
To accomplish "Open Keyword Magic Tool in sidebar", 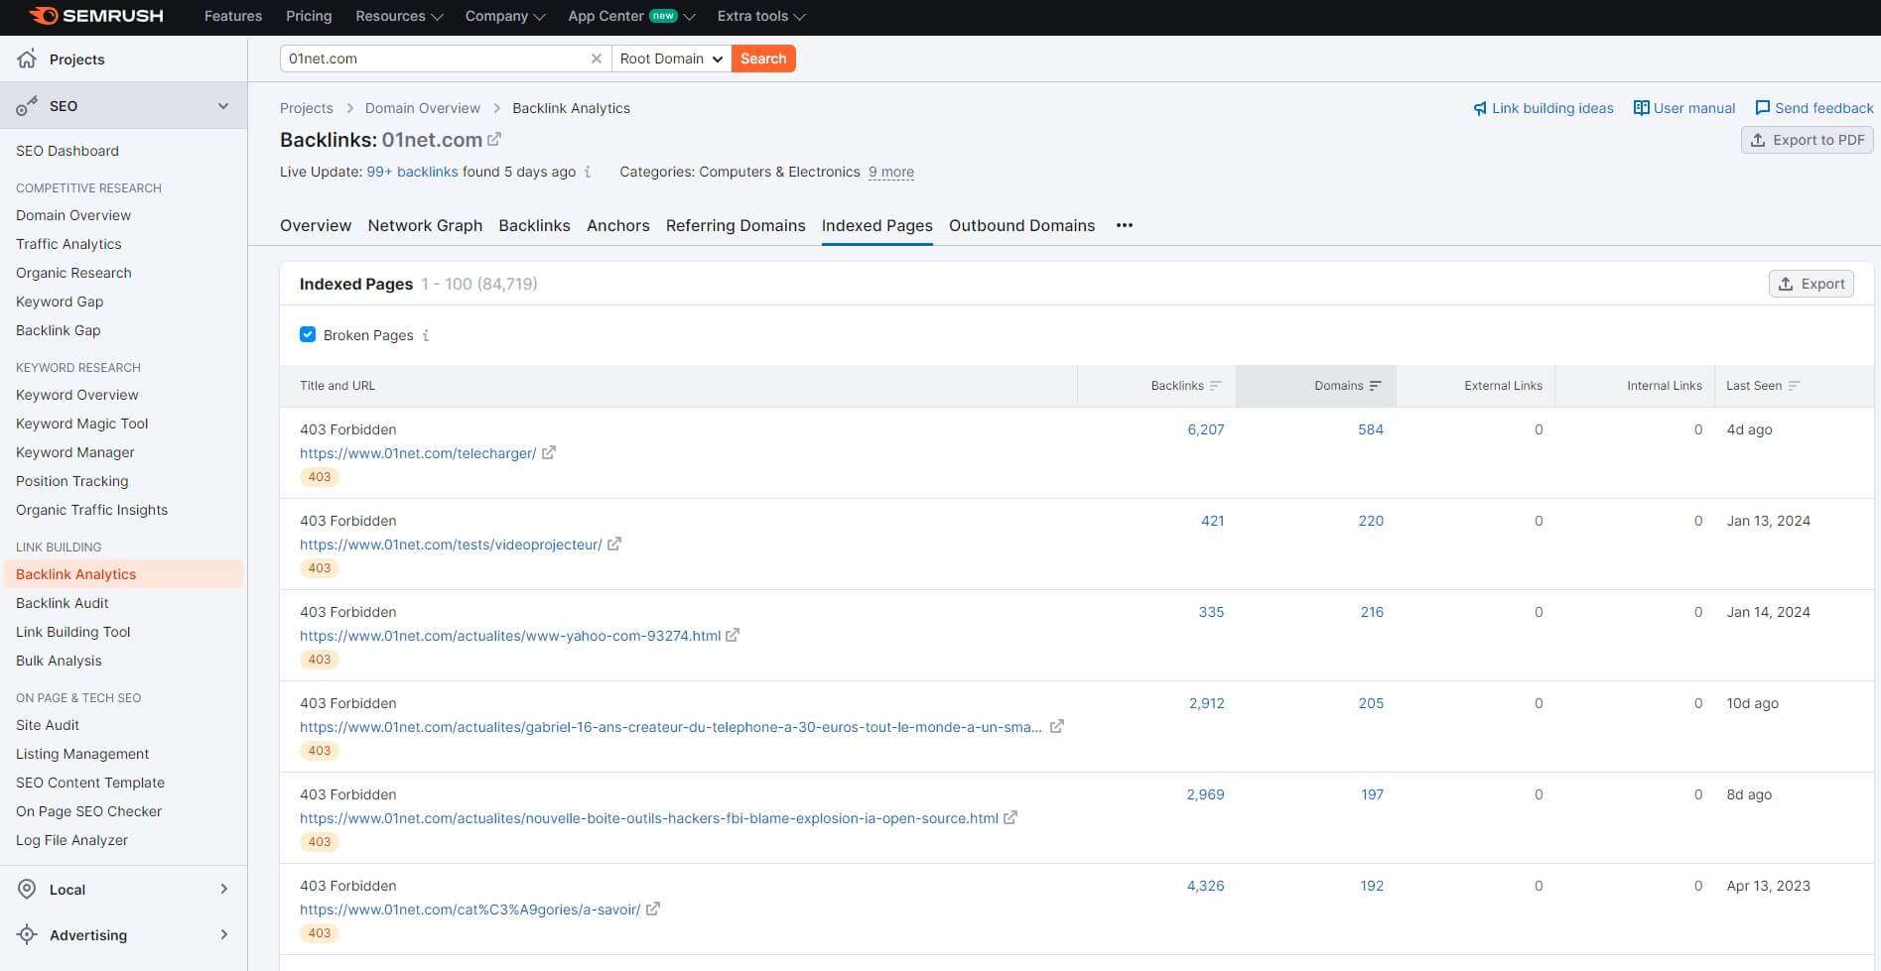I will pos(81,424).
